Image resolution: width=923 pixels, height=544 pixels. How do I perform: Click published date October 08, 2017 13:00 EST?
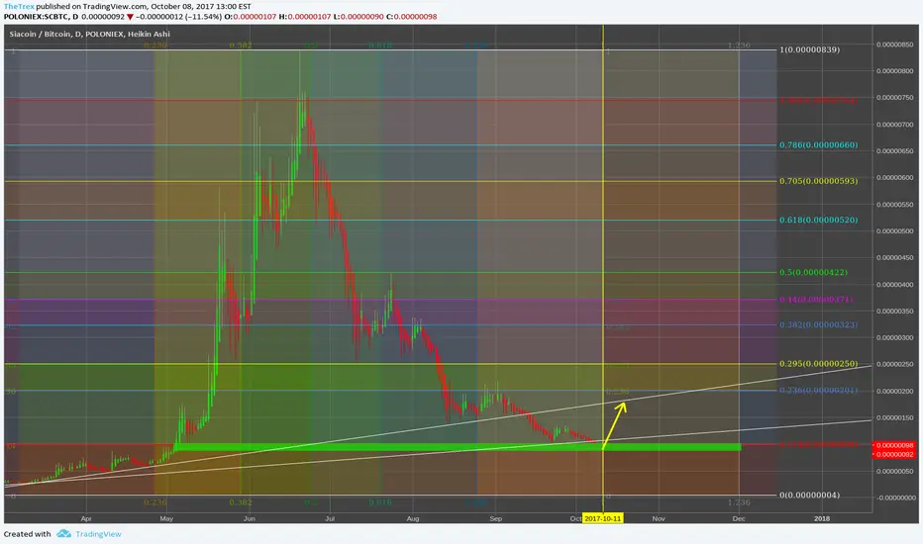pos(201,7)
